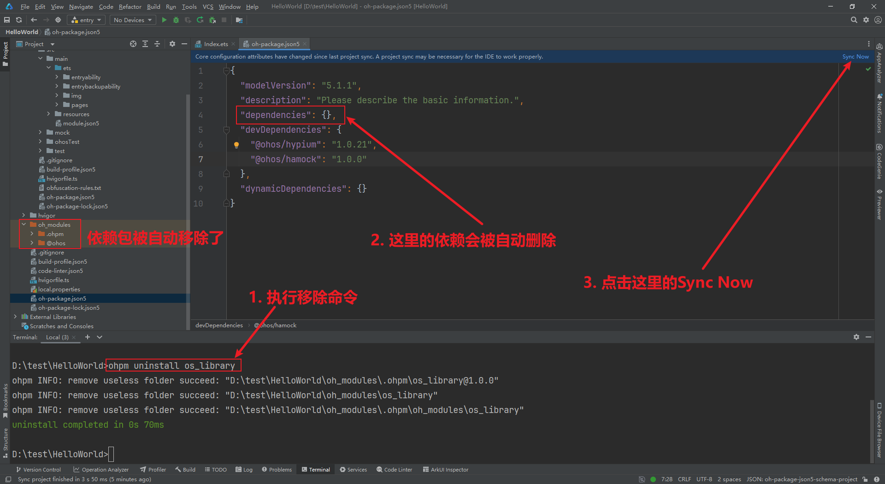Hide the terminal panel minus icon

pyautogui.click(x=868, y=337)
